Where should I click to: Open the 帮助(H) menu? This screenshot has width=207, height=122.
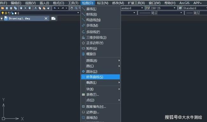170,3
